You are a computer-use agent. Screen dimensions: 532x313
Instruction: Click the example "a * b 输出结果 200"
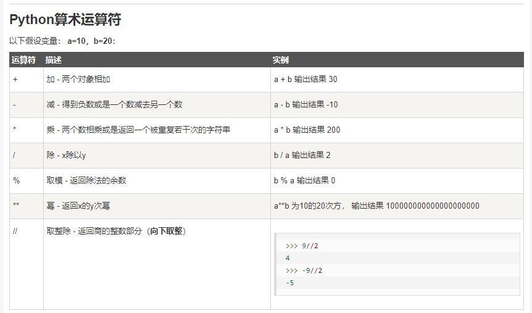pyautogui.click(x=307, y=130)
